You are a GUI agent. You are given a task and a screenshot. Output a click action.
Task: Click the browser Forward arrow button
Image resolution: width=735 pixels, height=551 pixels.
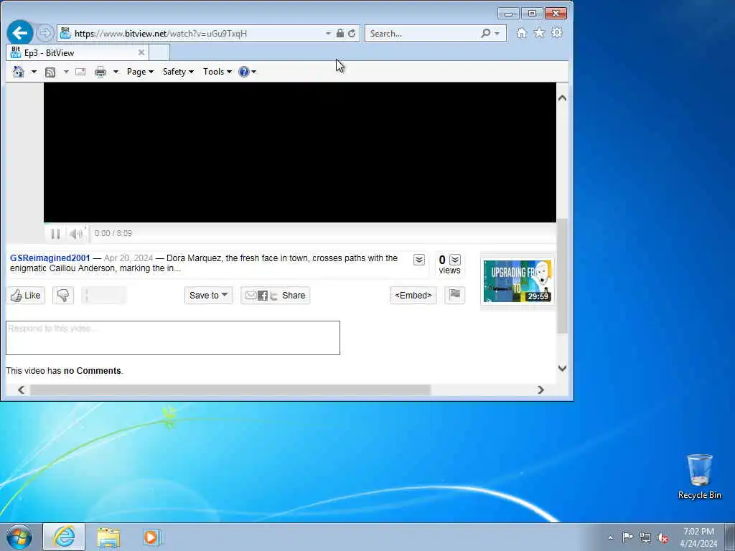[45, 33]
